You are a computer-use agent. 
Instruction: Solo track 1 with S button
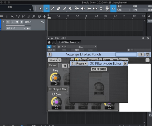pos(13,22)
